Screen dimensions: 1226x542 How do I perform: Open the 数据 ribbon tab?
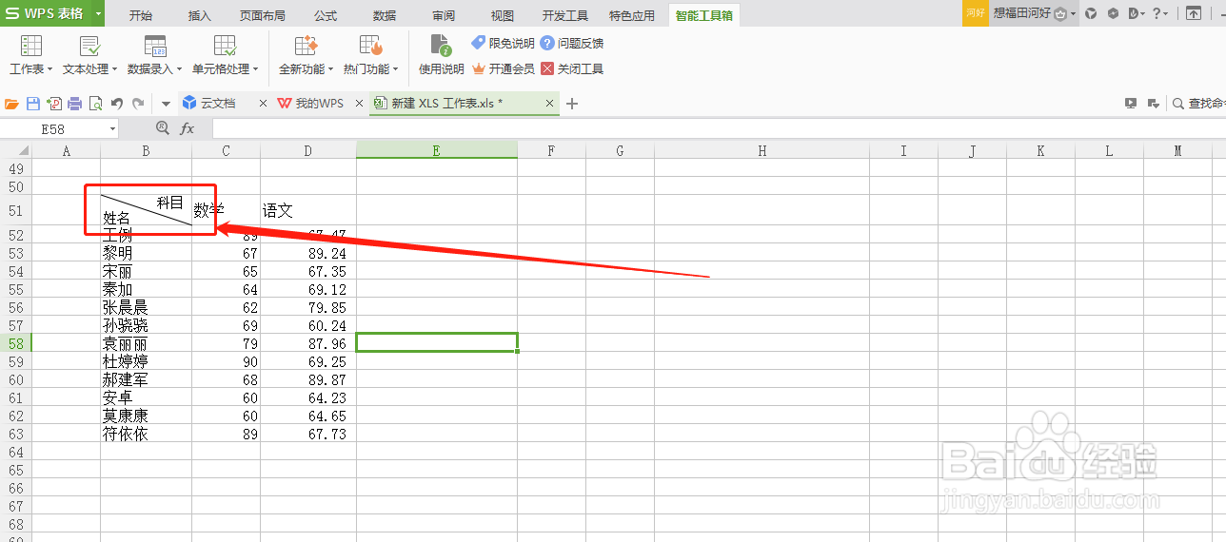click(385, 15)
